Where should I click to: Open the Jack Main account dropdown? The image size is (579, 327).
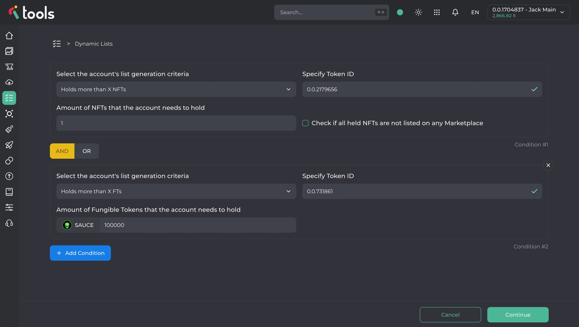point(528,12)
